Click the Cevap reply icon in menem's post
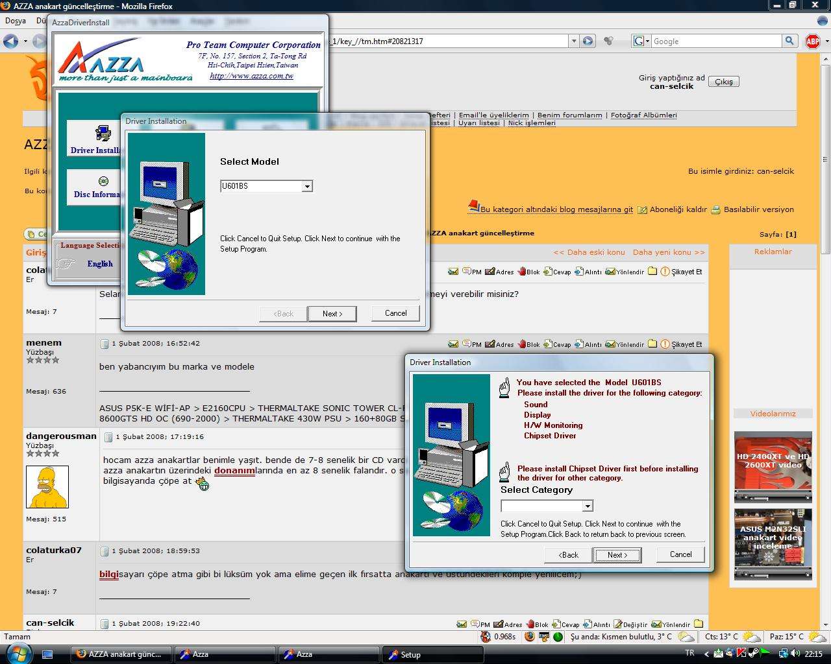 coord(547,344)
